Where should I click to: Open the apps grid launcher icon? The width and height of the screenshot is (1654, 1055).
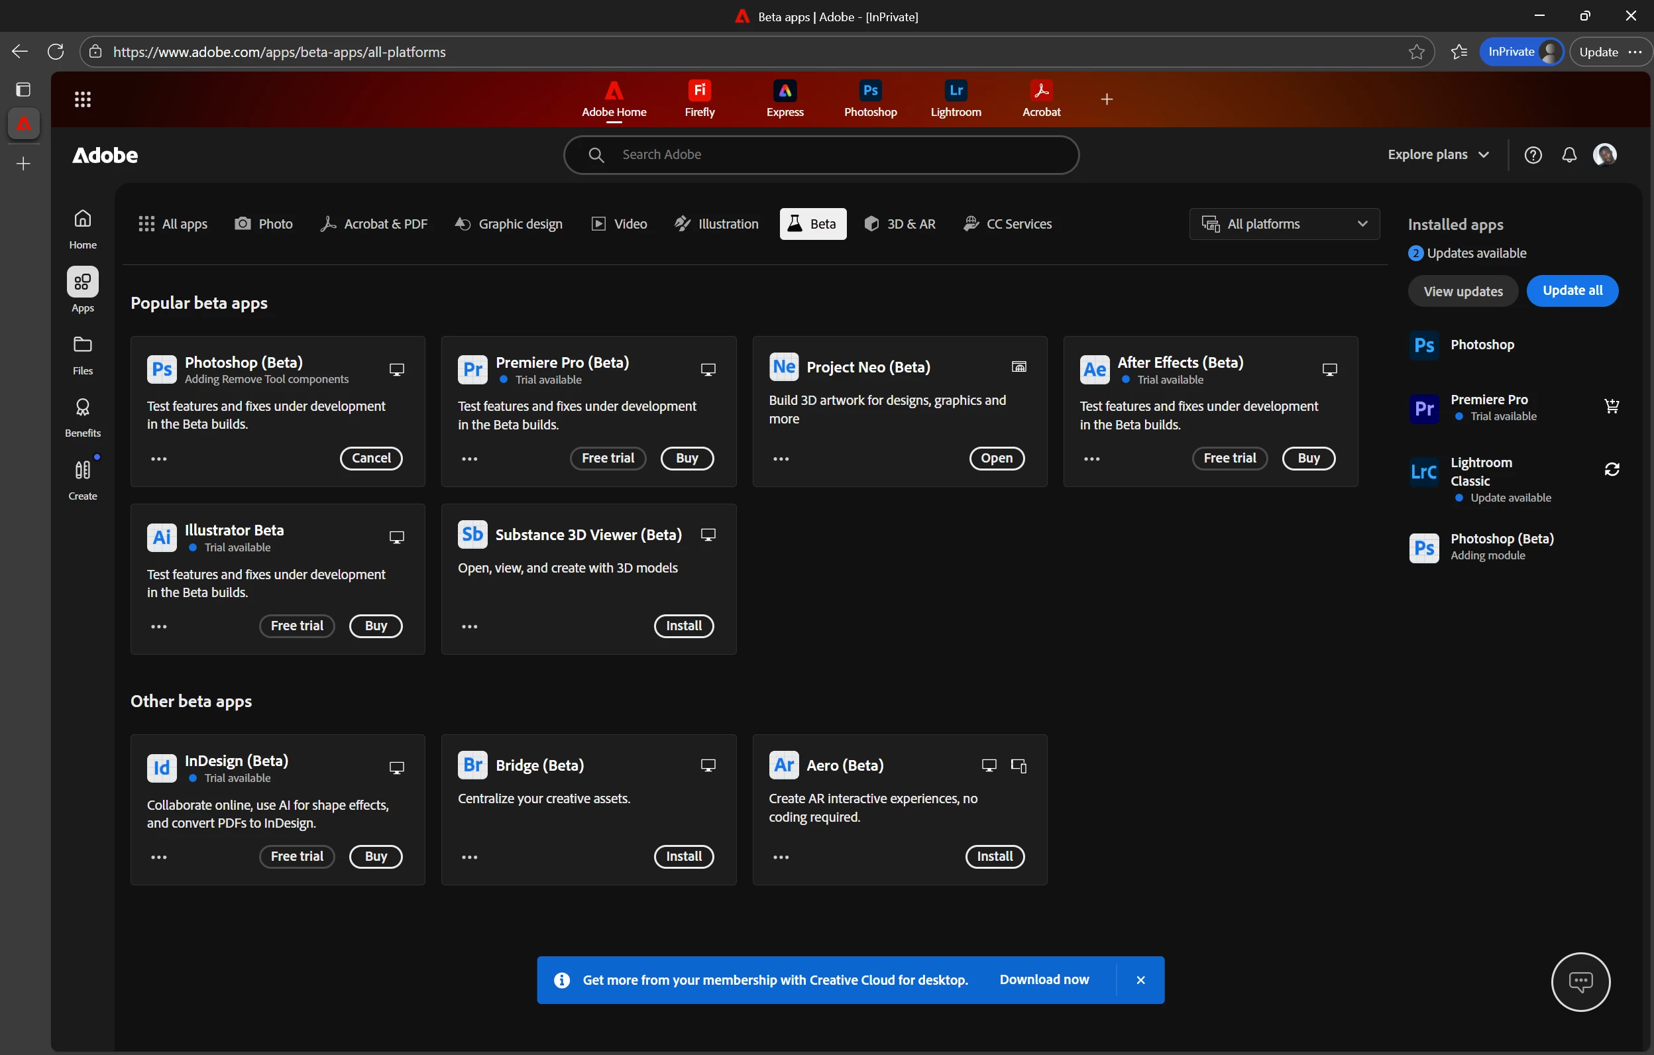click(82, 99)
